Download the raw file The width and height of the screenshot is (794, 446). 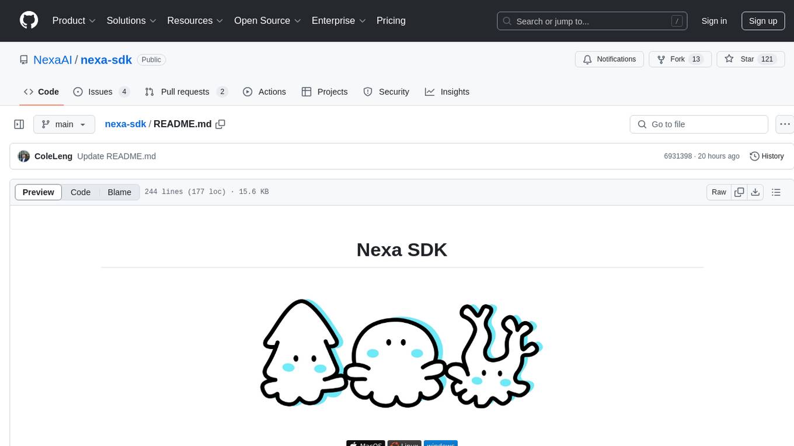(755, 192)
